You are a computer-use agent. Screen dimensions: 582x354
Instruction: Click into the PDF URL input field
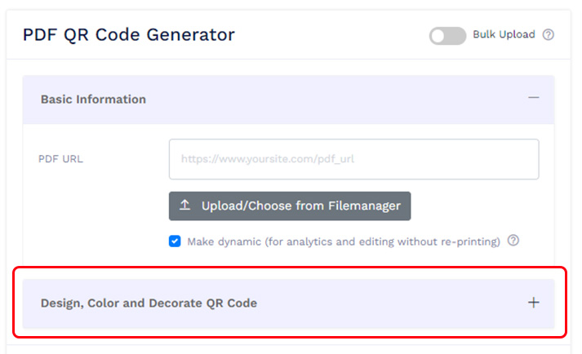[x=353, y=159]
